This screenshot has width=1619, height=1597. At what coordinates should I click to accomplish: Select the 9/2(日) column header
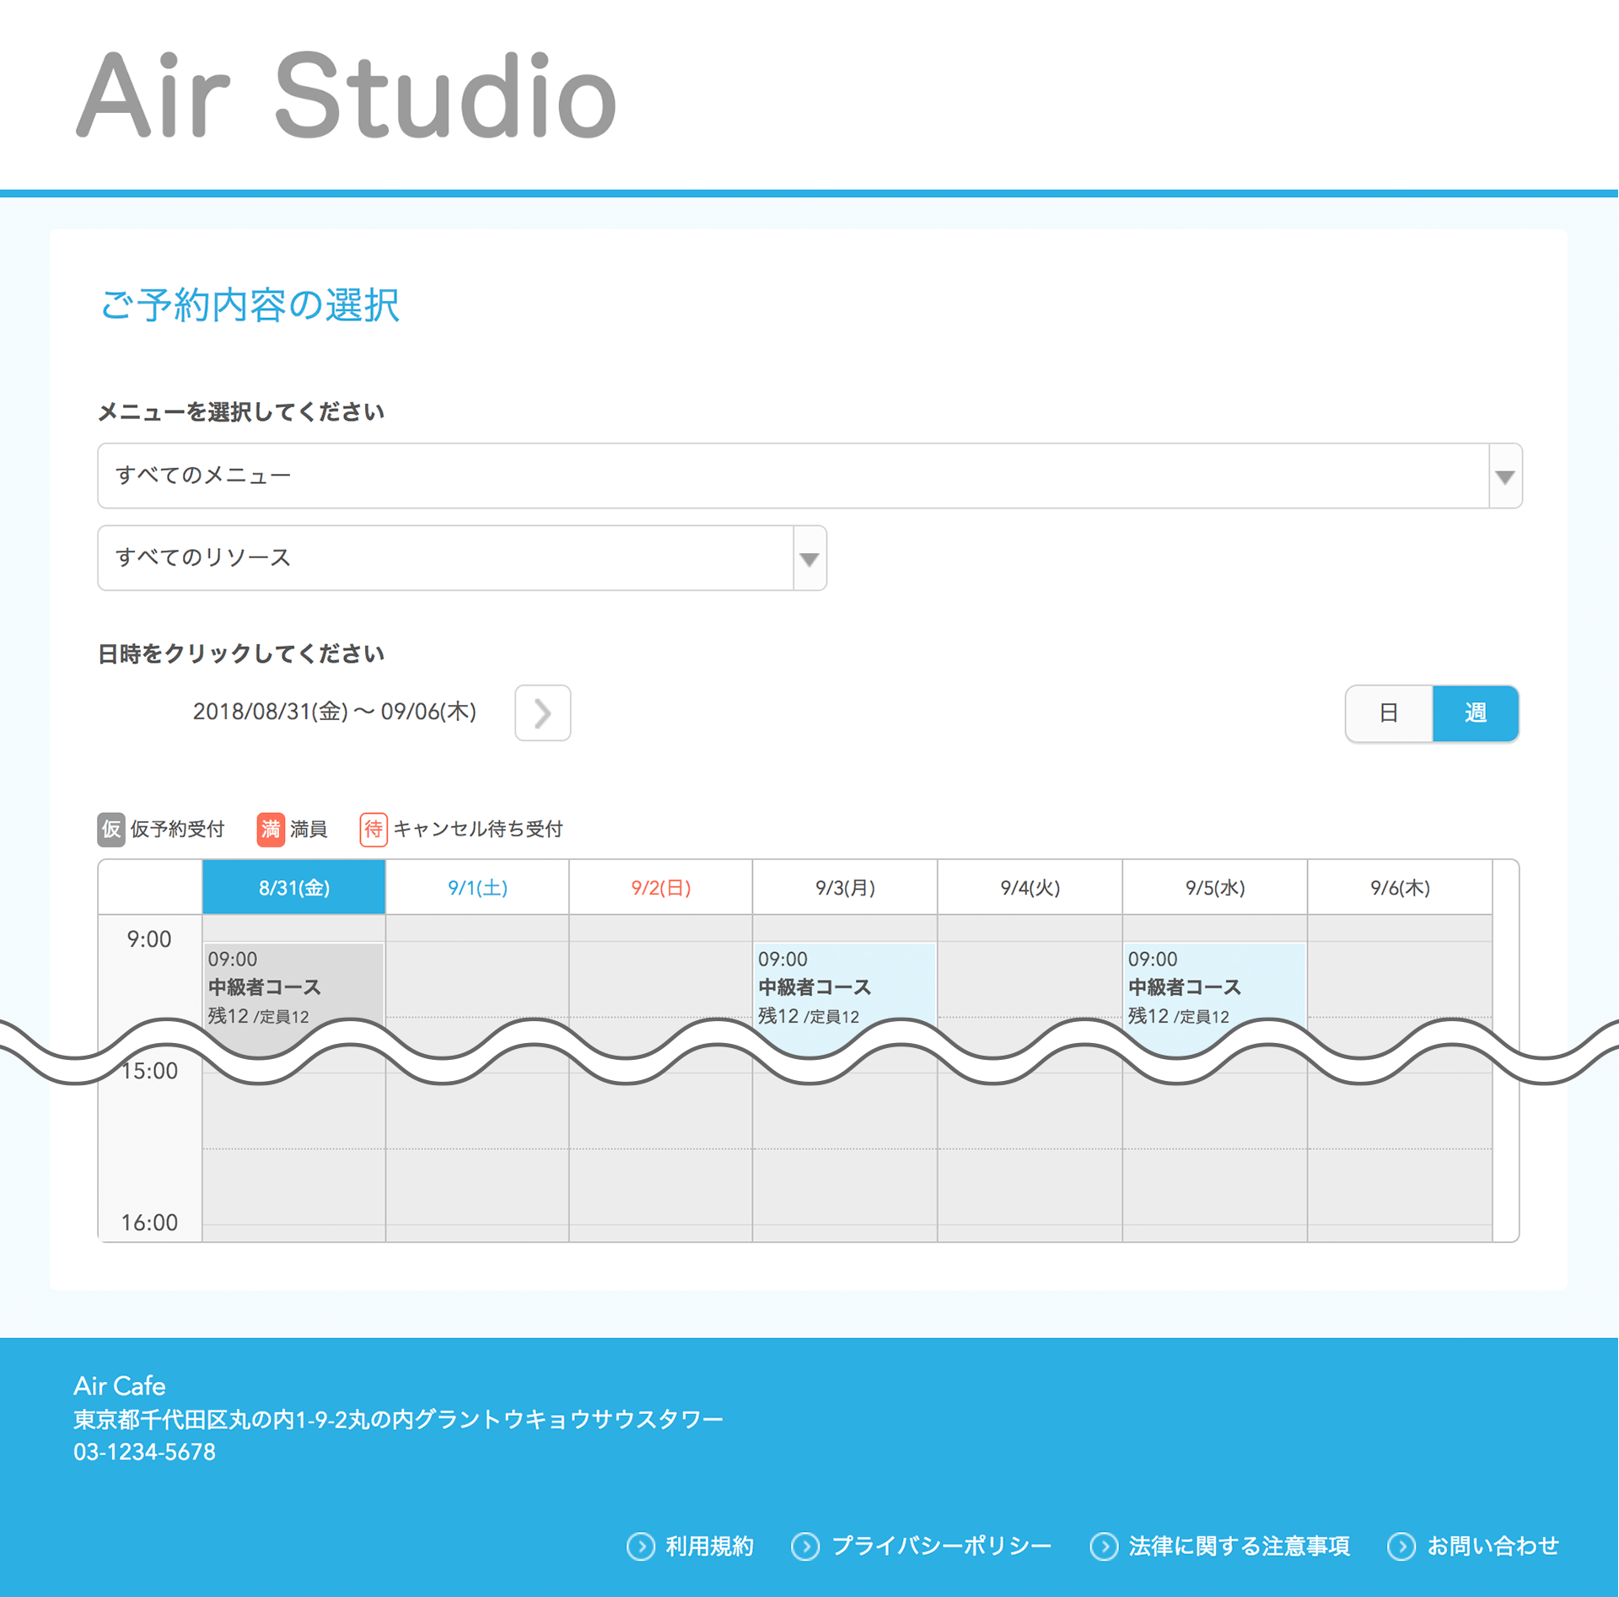[x=661, y=887]
